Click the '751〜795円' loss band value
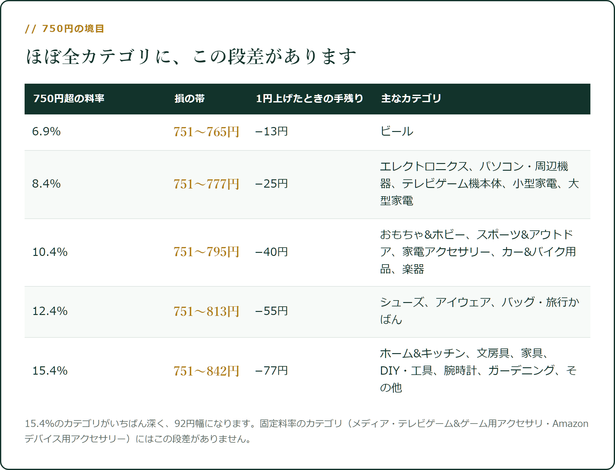The width and height of the screenshot is (615, 470). (206, 252)
